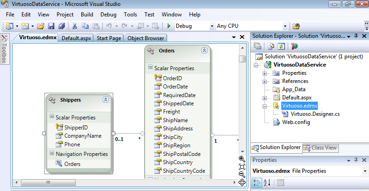Open the collapsed Toolbox side panel
This screenshot has height=191, width=369.
[5, 49]
